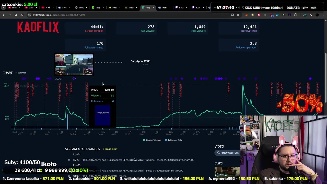Click the '1,049' peak viewers value
The height and width of the screenshot is (184, 327).
[x=200, y=27]
